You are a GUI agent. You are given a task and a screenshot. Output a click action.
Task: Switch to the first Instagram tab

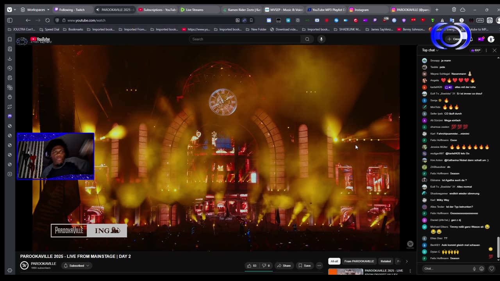pyautogui.click(x=368, y=10)
